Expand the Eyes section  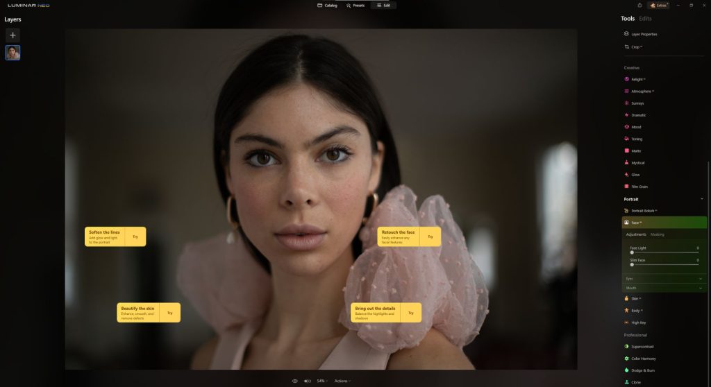(x=664, y=279)
